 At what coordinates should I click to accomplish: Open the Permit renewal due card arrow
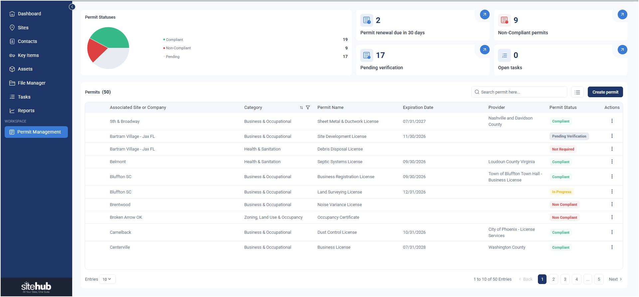click(485, 14)
